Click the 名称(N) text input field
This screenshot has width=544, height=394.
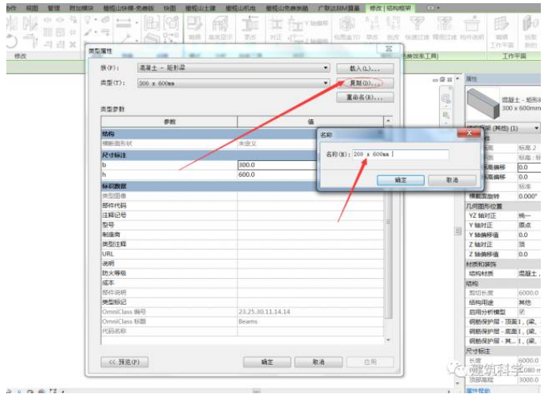coord(401,154)
